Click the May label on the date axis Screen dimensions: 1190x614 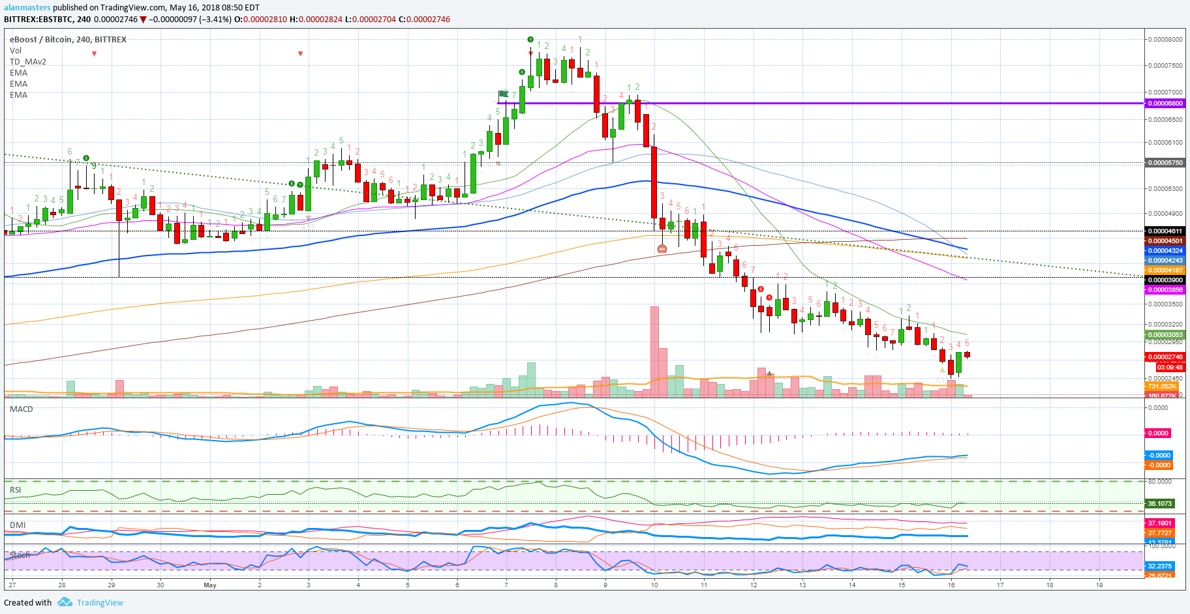coord(210,585)
